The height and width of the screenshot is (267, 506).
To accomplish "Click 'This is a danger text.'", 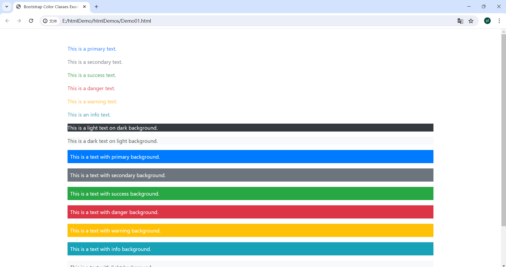I will click(91, 88).
